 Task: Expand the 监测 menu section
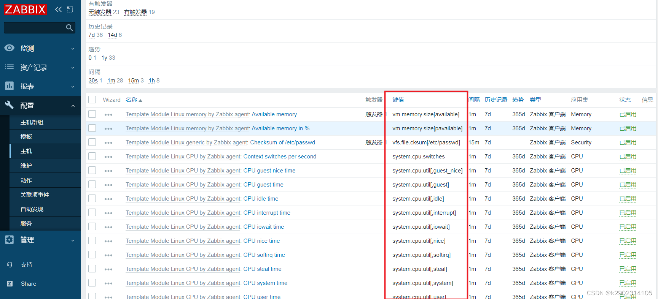[40, 48]
